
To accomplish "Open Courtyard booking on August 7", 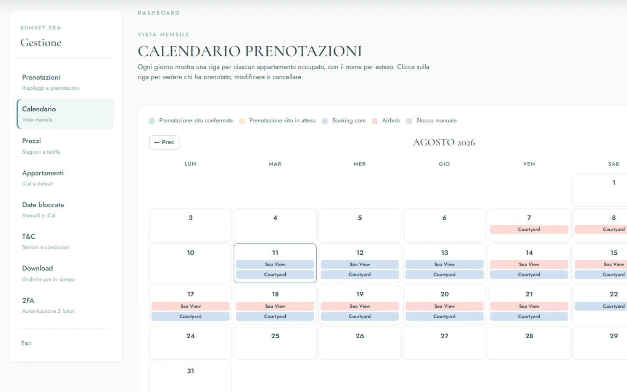I will pyautogui.click(x=529, y=229).
